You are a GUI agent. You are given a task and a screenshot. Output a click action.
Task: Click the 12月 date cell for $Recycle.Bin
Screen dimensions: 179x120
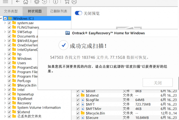click(x=169, y=113)
